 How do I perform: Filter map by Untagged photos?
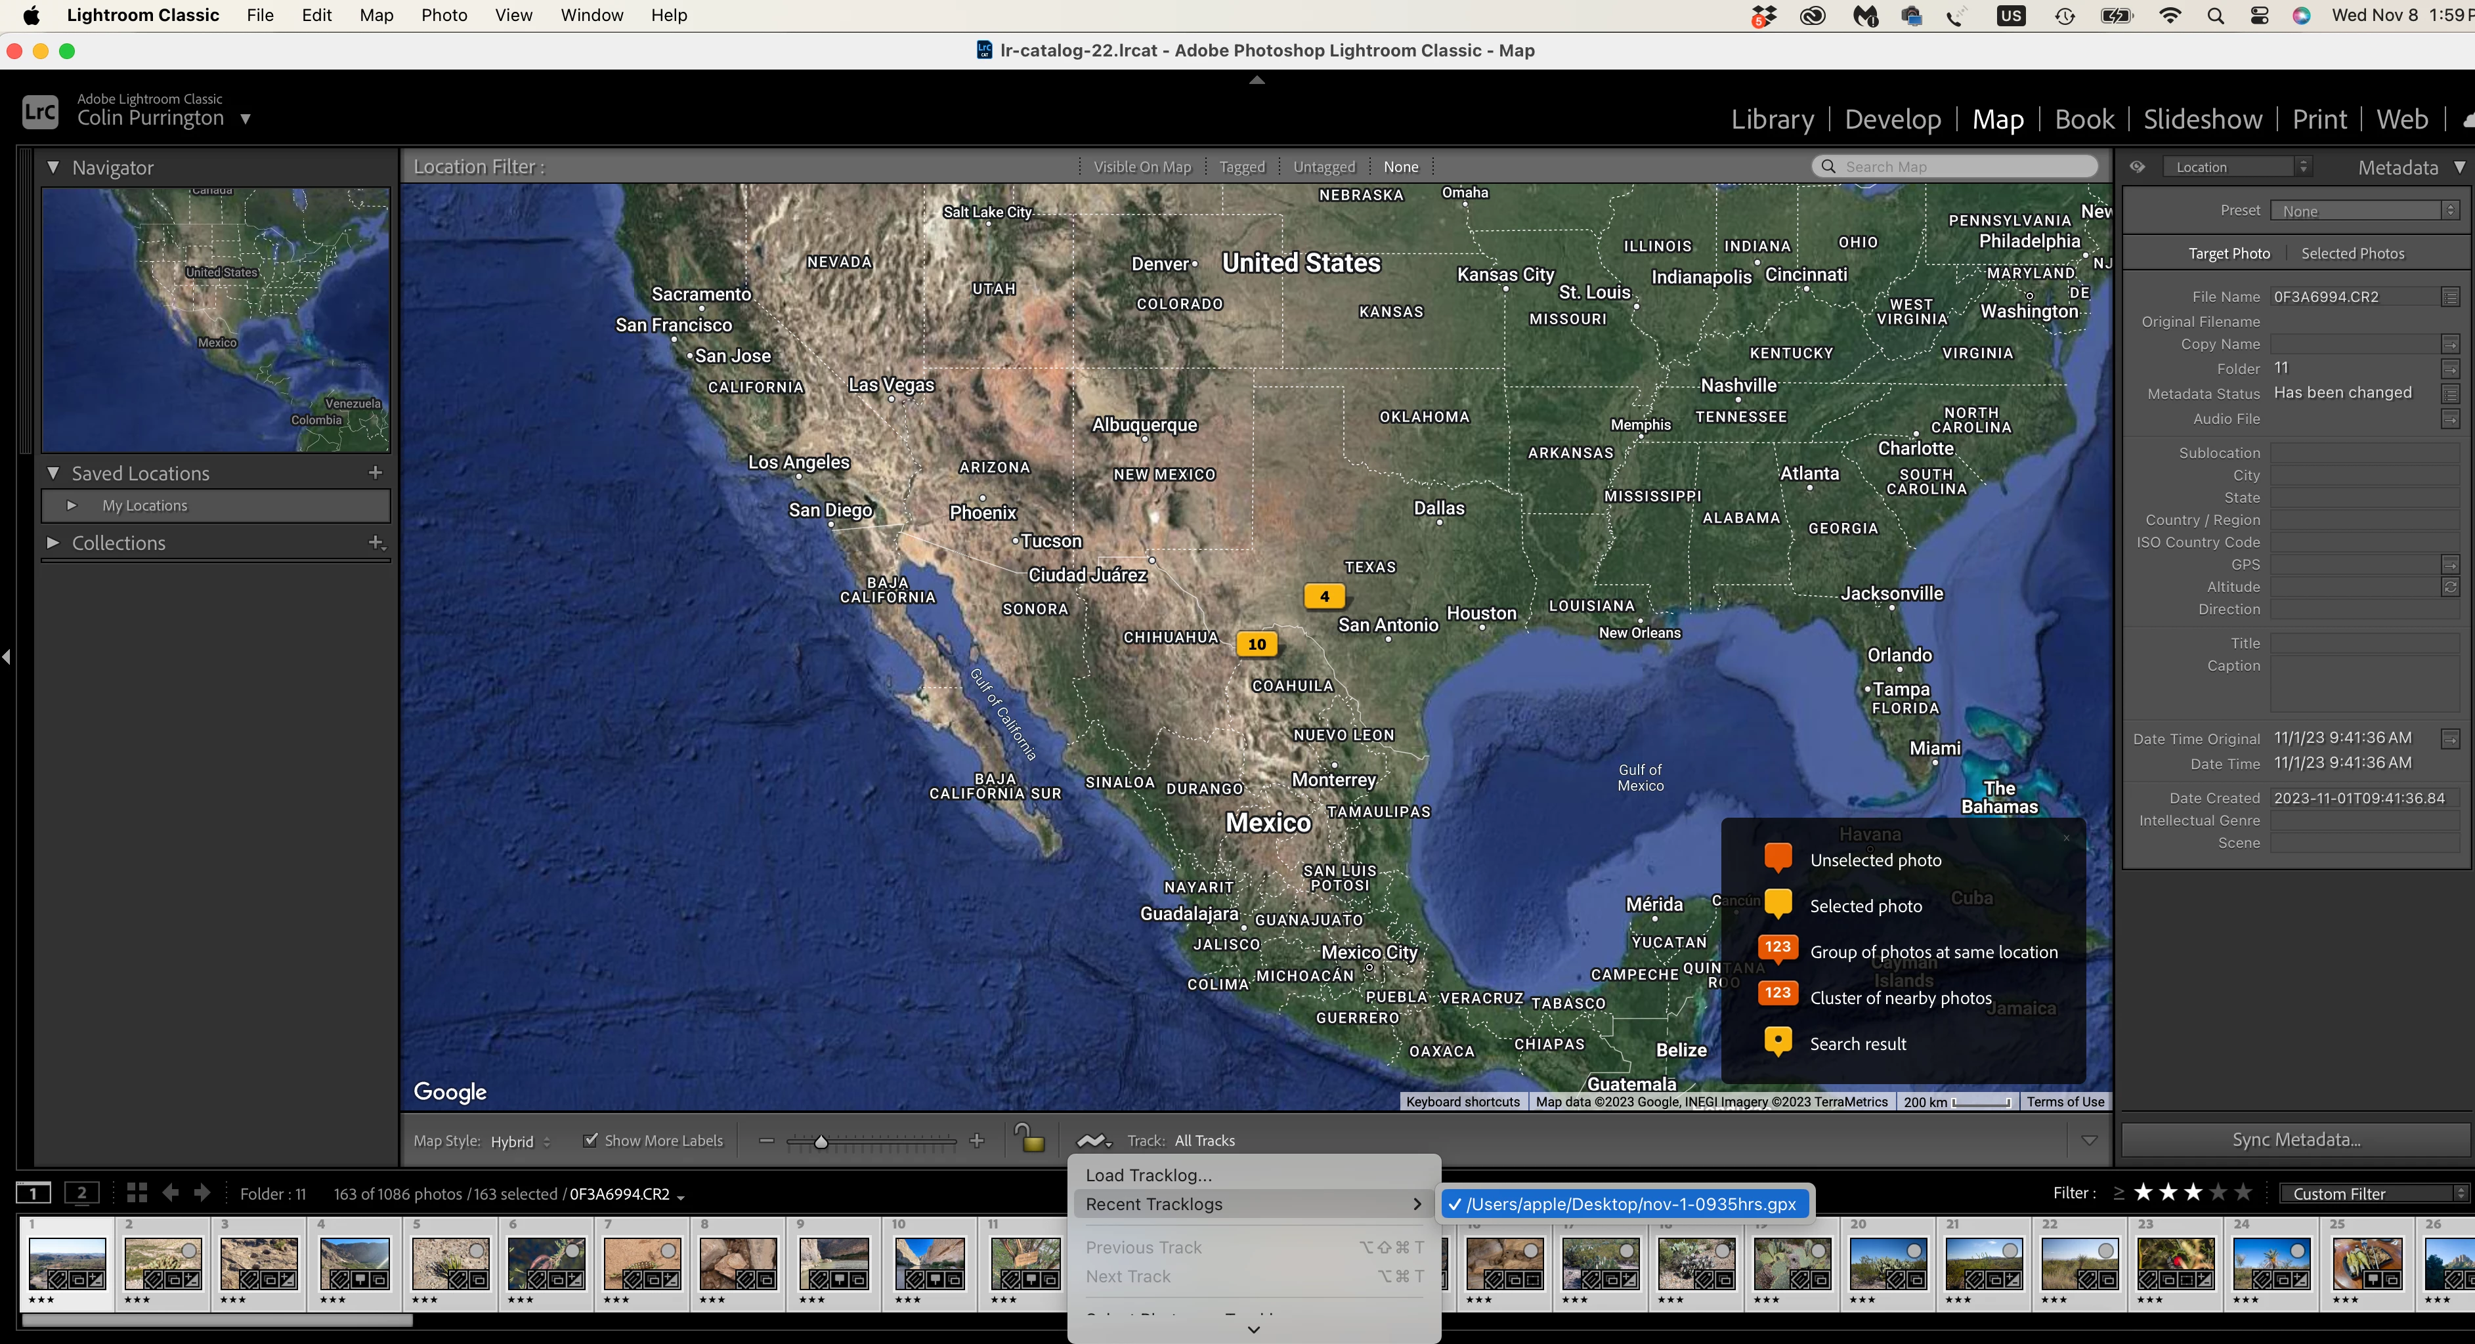pos(1323,167)
